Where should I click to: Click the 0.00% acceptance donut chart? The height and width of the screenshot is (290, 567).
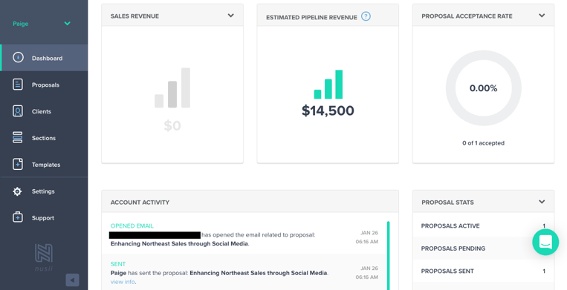484,88
